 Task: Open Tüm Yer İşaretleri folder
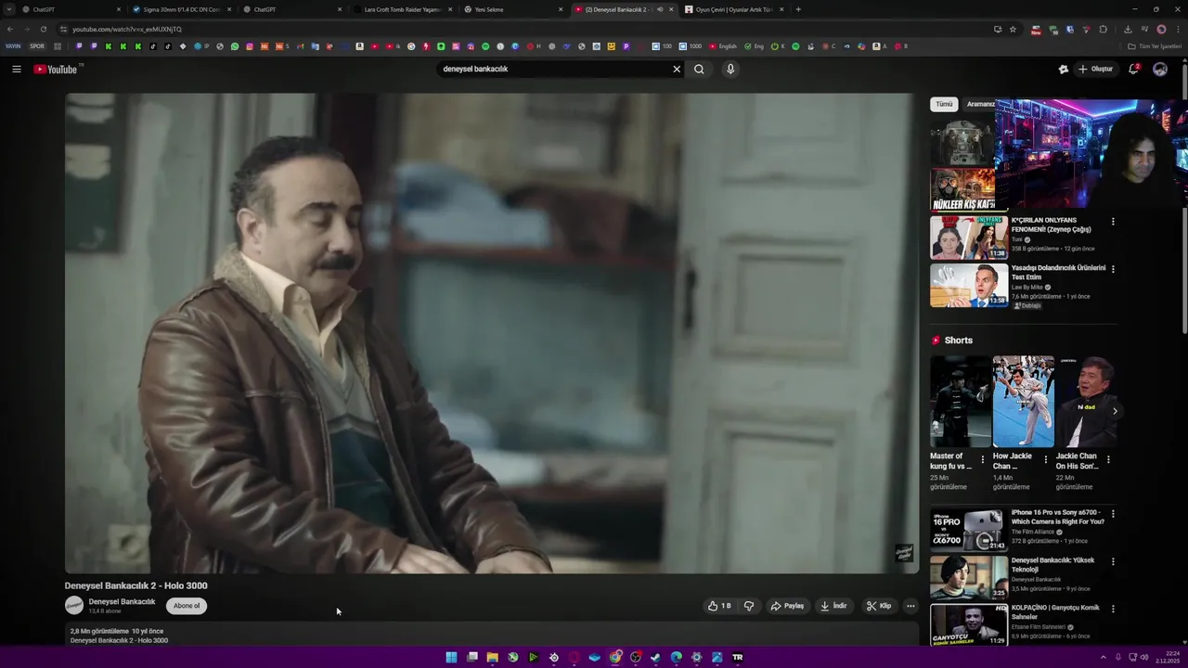pyautogui.click(x=1155, y=45)
